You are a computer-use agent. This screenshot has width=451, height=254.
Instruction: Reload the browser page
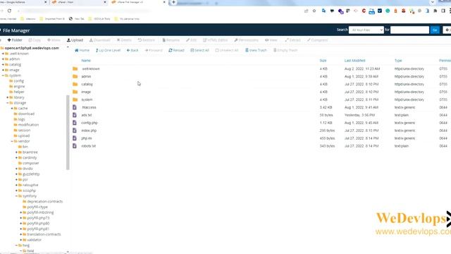click(9, 11)
